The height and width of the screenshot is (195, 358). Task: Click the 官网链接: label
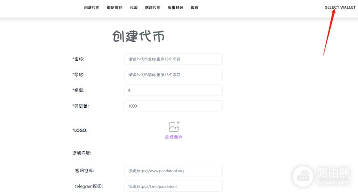click(x=84, y=171)
